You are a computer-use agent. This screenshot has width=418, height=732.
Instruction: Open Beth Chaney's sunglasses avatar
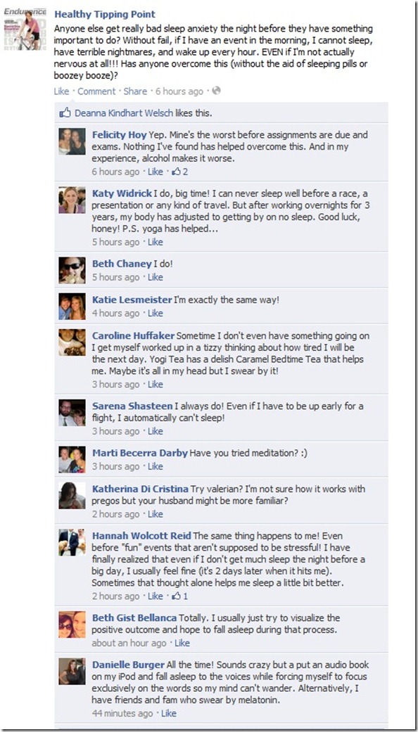(x=72, y=270)
